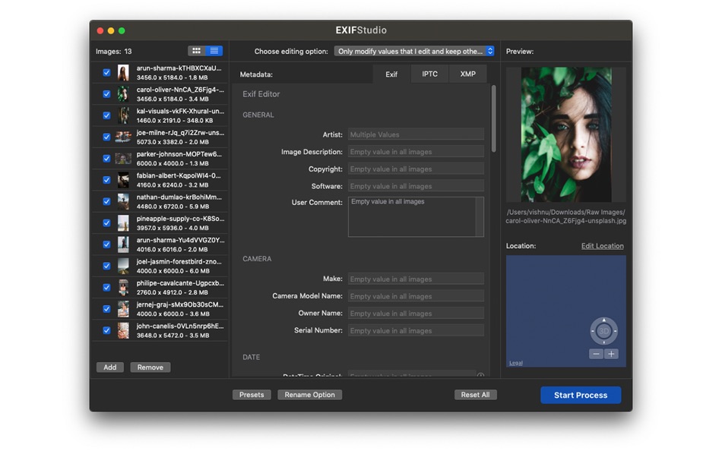
Task: Select thumbnail of kal-visuals-vkFK-Xhural image
Action: tap(123, 115)
